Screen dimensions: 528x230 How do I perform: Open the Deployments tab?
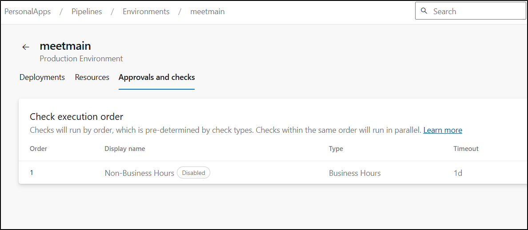click(42, 77)
